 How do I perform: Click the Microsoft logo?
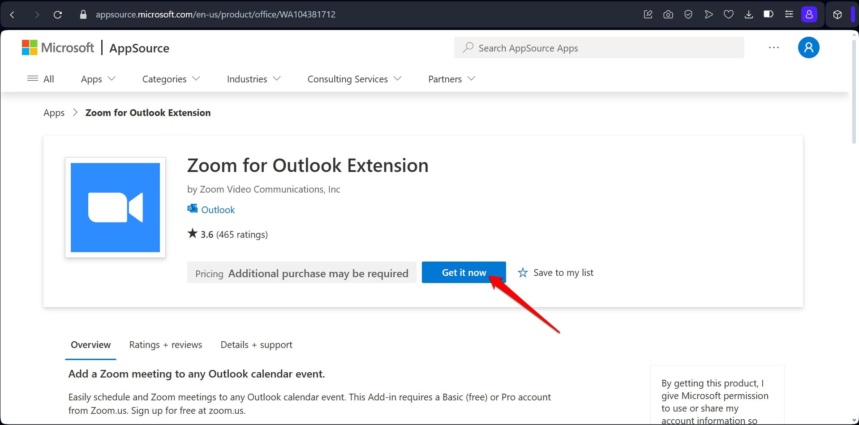[x=58, y=47]
